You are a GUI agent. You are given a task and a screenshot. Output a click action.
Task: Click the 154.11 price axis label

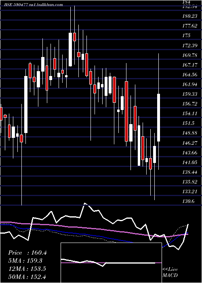[189, 114]
